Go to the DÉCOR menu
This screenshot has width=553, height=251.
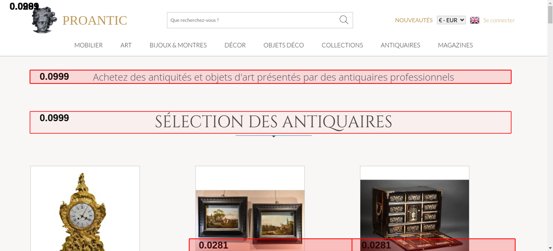click(x=235, y=45)
